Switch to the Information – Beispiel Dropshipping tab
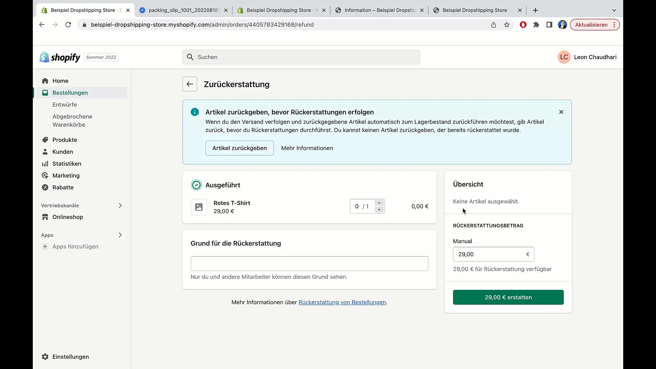This screenshot has width=656, height=369. click(x=379, y=10)
